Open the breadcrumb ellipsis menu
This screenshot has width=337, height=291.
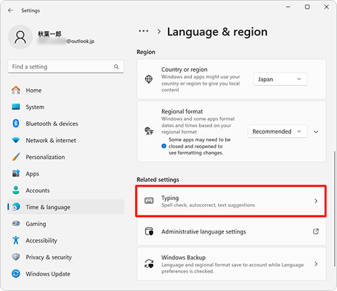tap(144, 31)
